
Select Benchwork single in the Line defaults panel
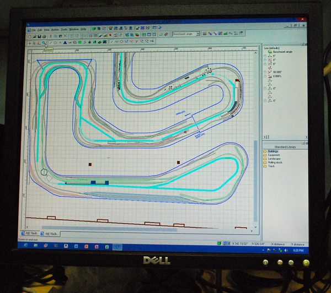(282, 52)
